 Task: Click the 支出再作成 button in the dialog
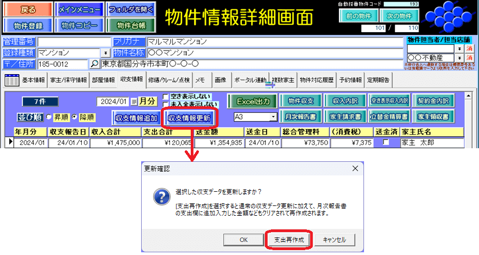point(290,240)
